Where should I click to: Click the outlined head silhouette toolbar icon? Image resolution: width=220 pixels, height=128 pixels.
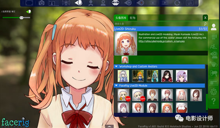click(103, 3)
